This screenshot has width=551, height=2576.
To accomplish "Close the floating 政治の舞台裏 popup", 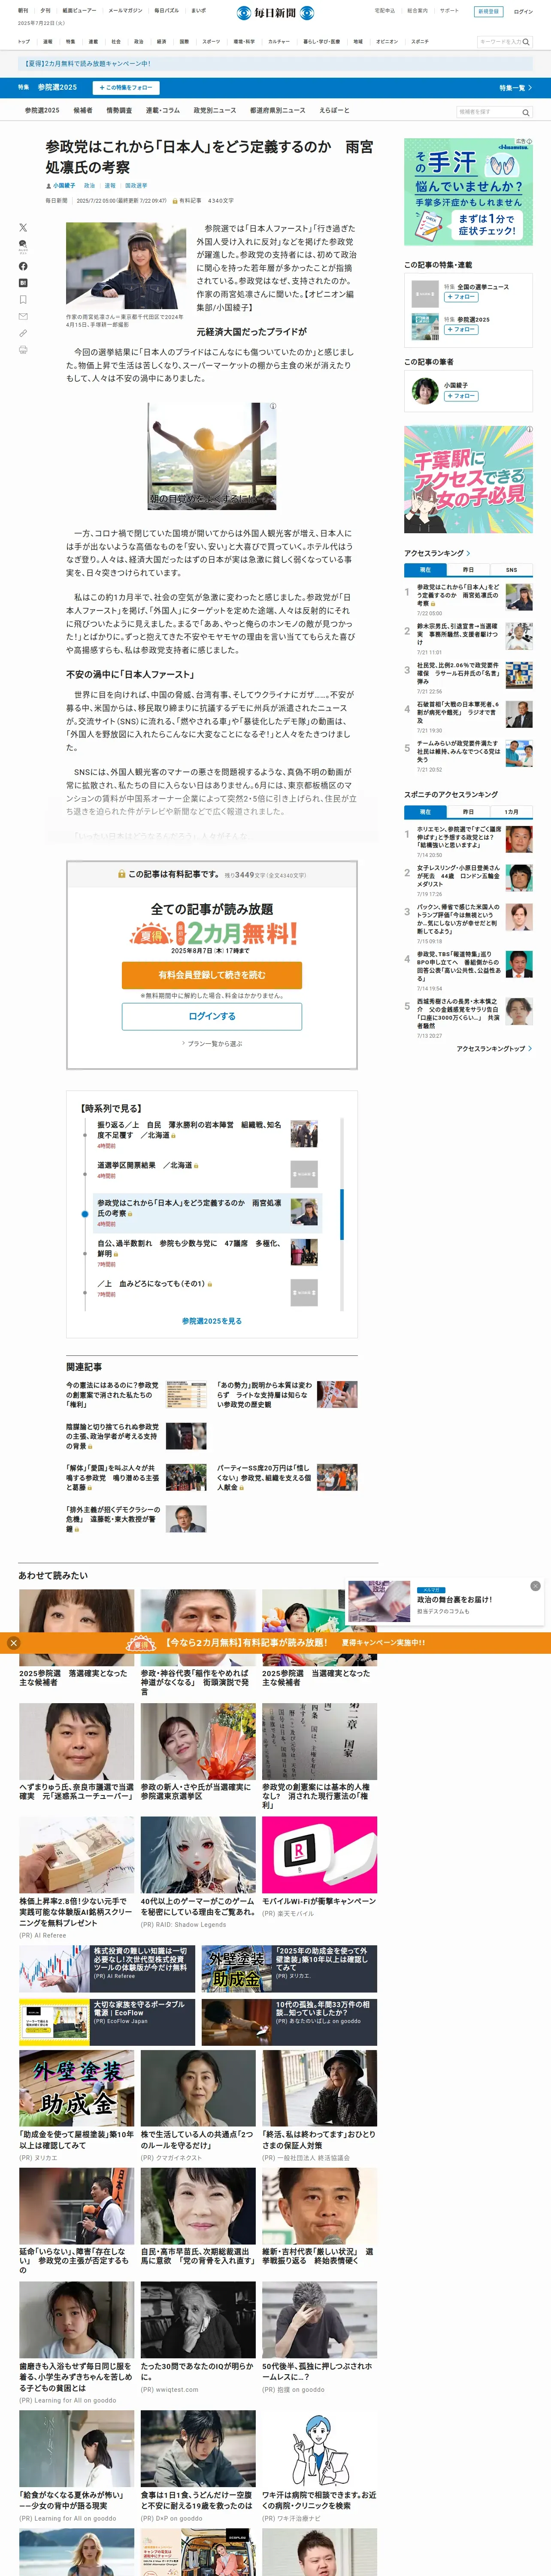I will (x=535, y=1586).
